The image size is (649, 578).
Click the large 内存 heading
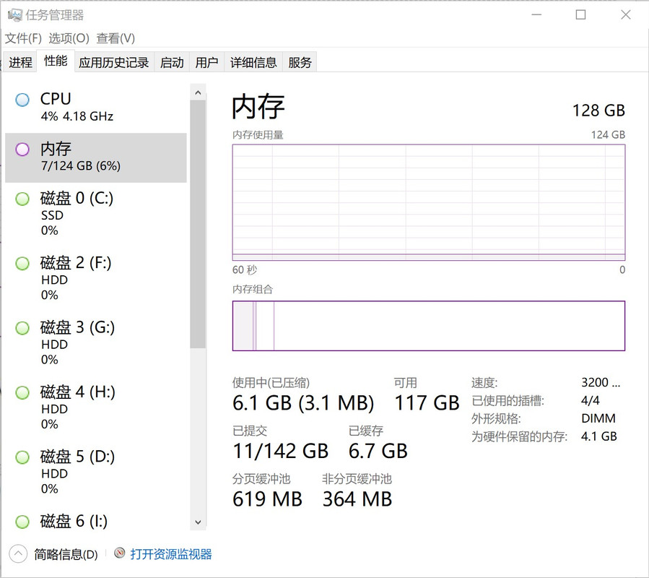(x=258, y=108)
